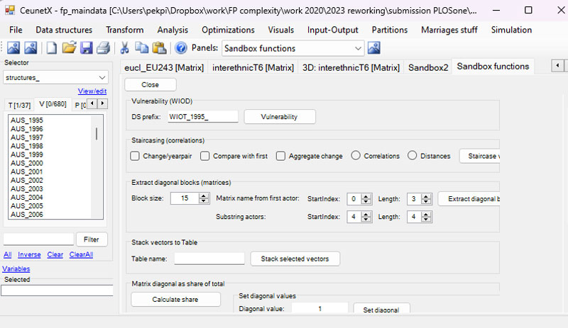
Task: Open Help with the question mark icon
Action: 180,48
